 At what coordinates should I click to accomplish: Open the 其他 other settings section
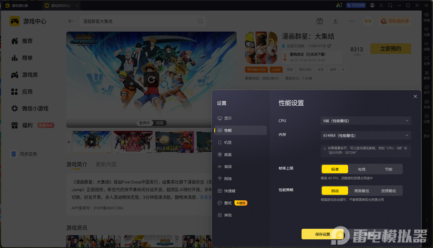pos(241,215)
